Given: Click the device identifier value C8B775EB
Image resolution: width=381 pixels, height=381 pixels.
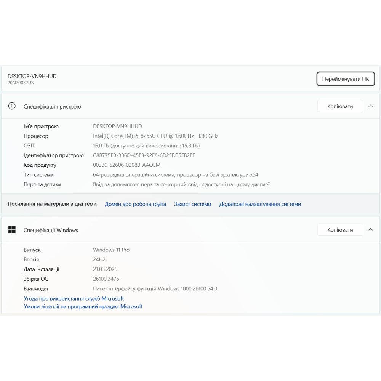Looking at the screenshot, I should 144,155.
